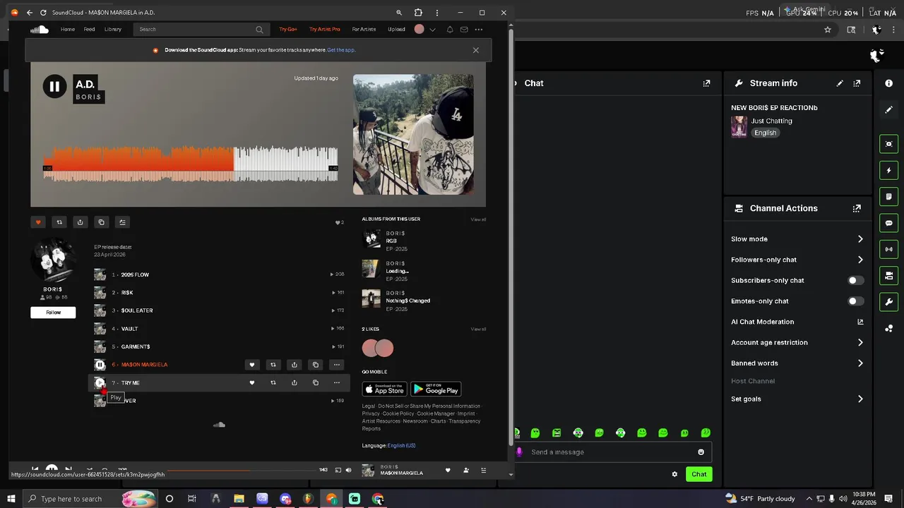
Task: Click the Send a message field
Action: (612, 452)
